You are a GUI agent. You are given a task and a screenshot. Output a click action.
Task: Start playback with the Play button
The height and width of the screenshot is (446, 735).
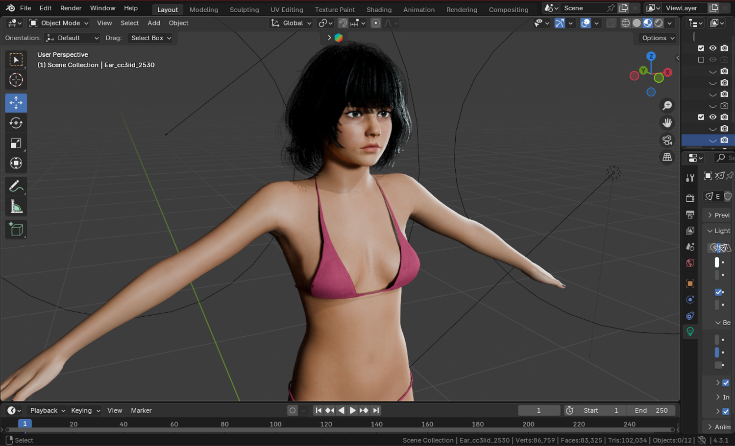coord(352,411)
